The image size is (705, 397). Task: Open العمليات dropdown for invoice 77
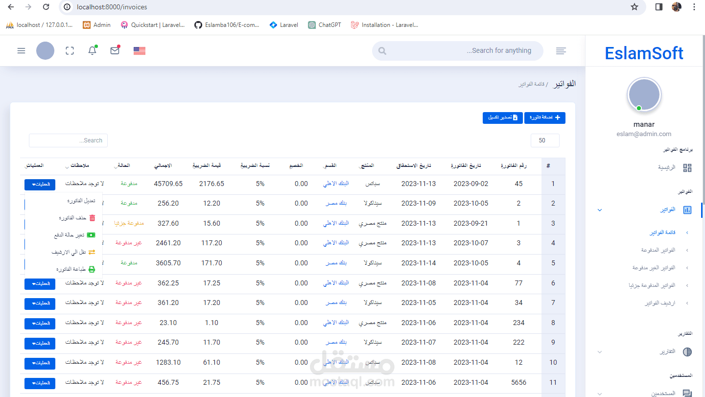(x=40, y=284)
